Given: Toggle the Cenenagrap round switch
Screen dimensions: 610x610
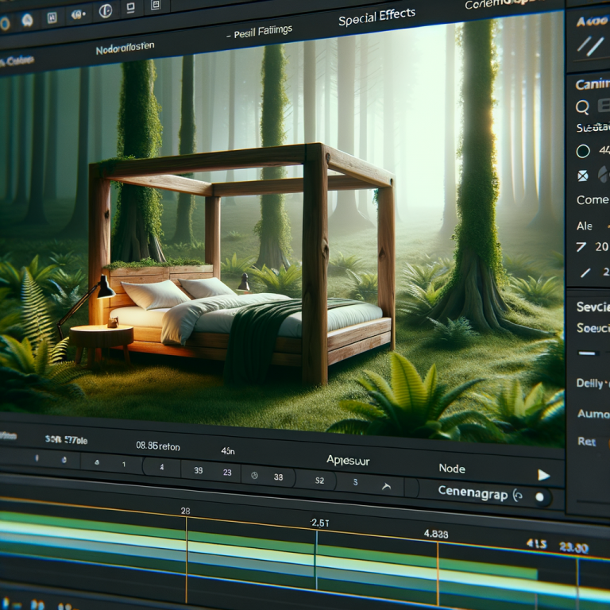Looking at the screenshot, I should [540, 497].
